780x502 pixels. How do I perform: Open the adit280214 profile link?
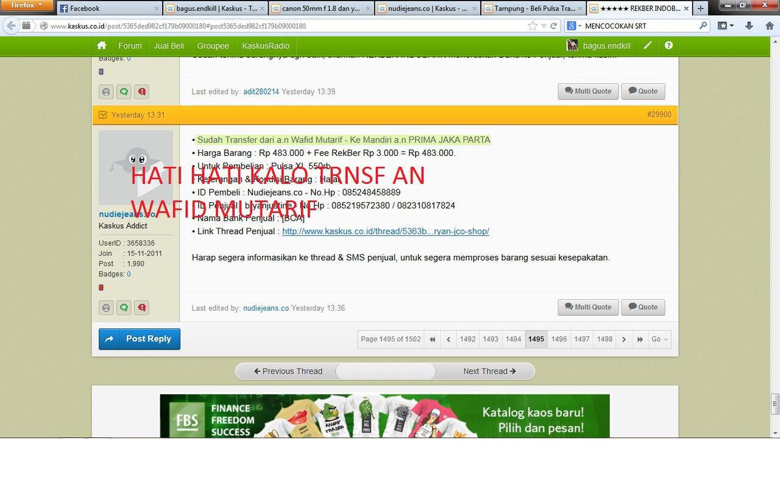pos(261,91)
